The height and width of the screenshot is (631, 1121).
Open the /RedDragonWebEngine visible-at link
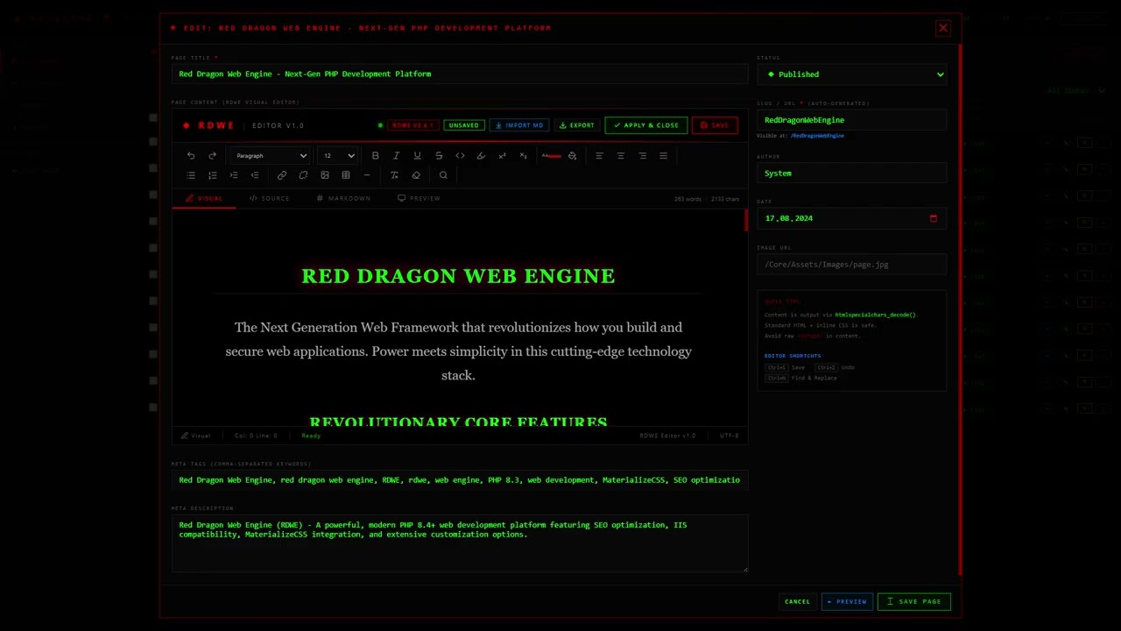click(x=818, y=136)
